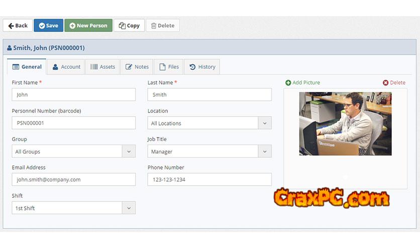The height and width of the screenshot is (243, 420).
Task: Open the Notes tab
Action: 137,67
